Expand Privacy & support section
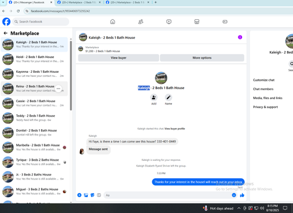 pos(265,107)
